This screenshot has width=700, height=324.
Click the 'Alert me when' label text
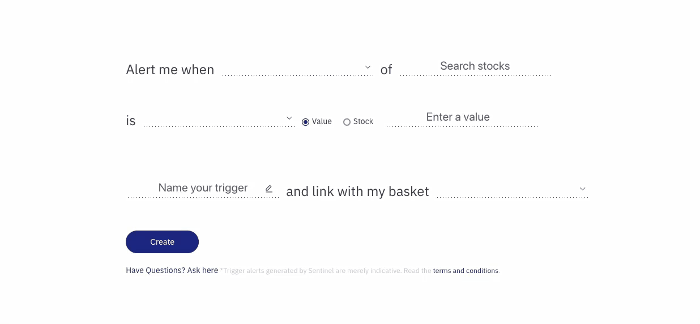(170, 70)
